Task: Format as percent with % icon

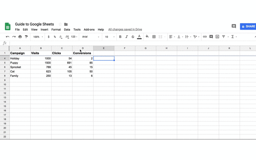Action: [x=55, y=37]
